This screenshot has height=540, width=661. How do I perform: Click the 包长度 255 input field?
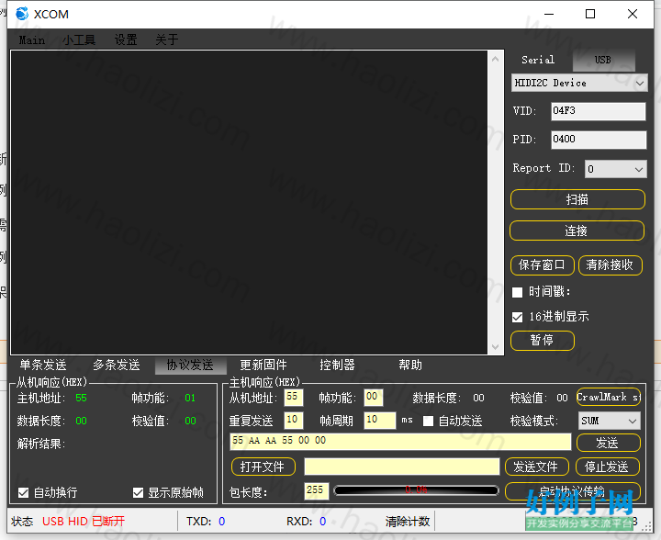(x=317, y=490)
